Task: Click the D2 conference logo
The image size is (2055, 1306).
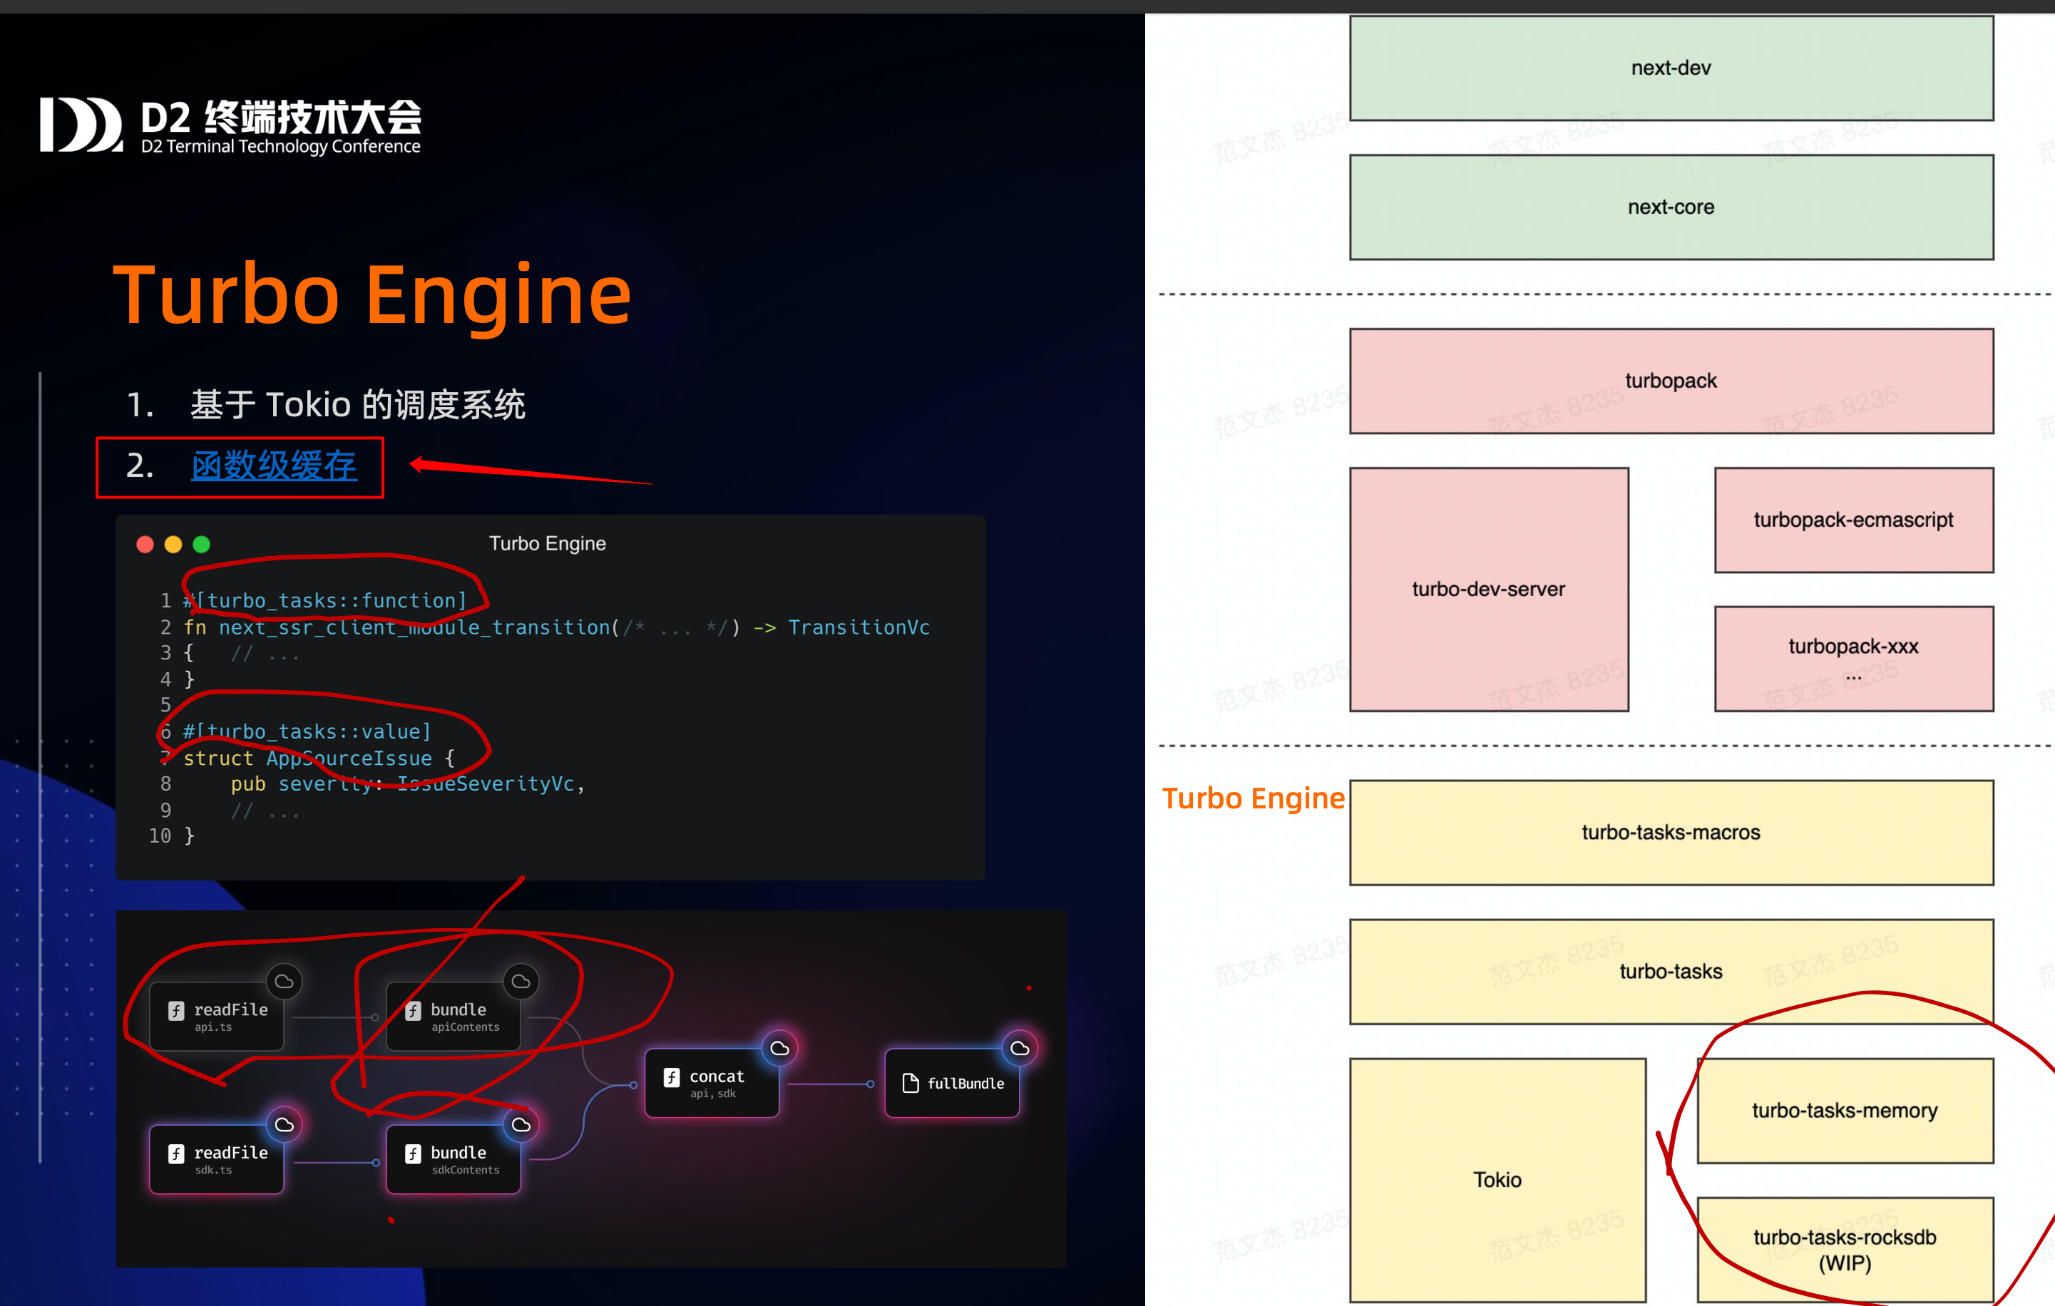Action: pyautogui.click(x=81, y=125)
